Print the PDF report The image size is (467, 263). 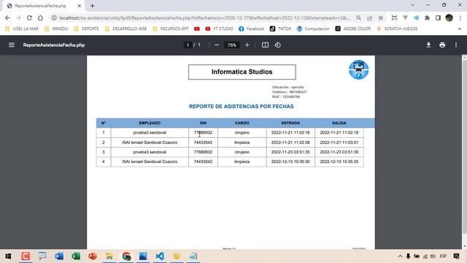pos(442,45)
